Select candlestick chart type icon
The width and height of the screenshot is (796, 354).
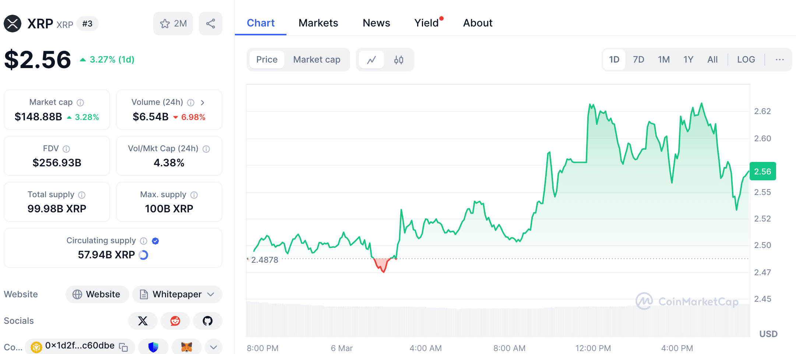399,60
